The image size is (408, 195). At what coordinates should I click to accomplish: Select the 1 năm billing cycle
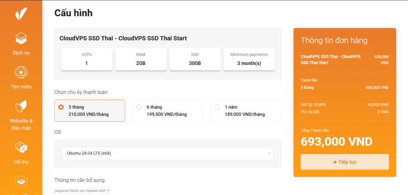click(246, 111)
